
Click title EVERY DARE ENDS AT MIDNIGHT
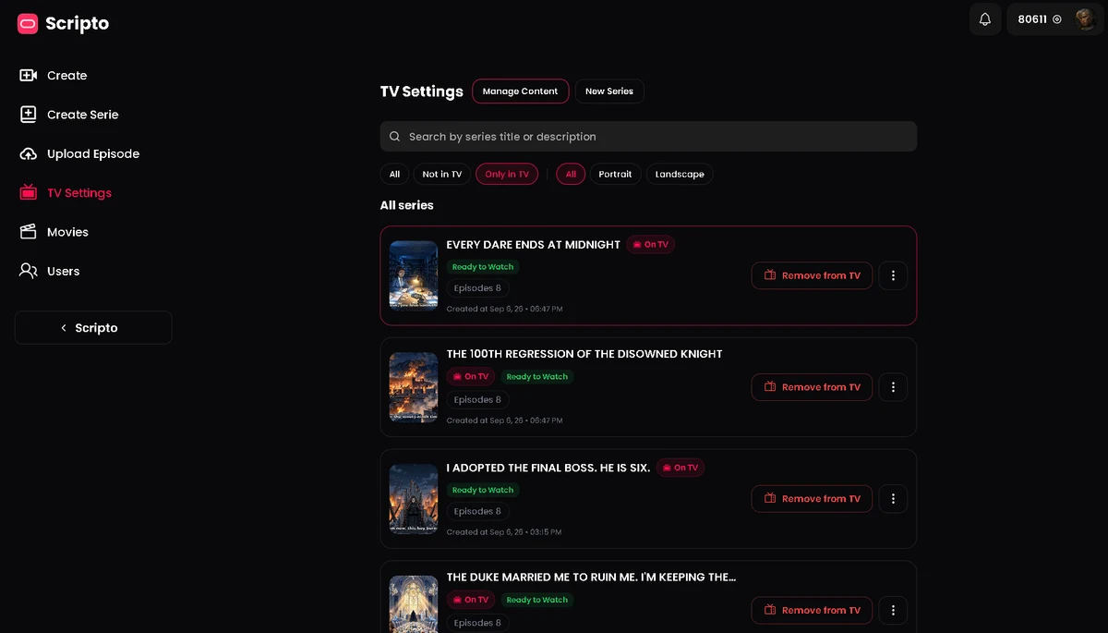coord(534,245)
